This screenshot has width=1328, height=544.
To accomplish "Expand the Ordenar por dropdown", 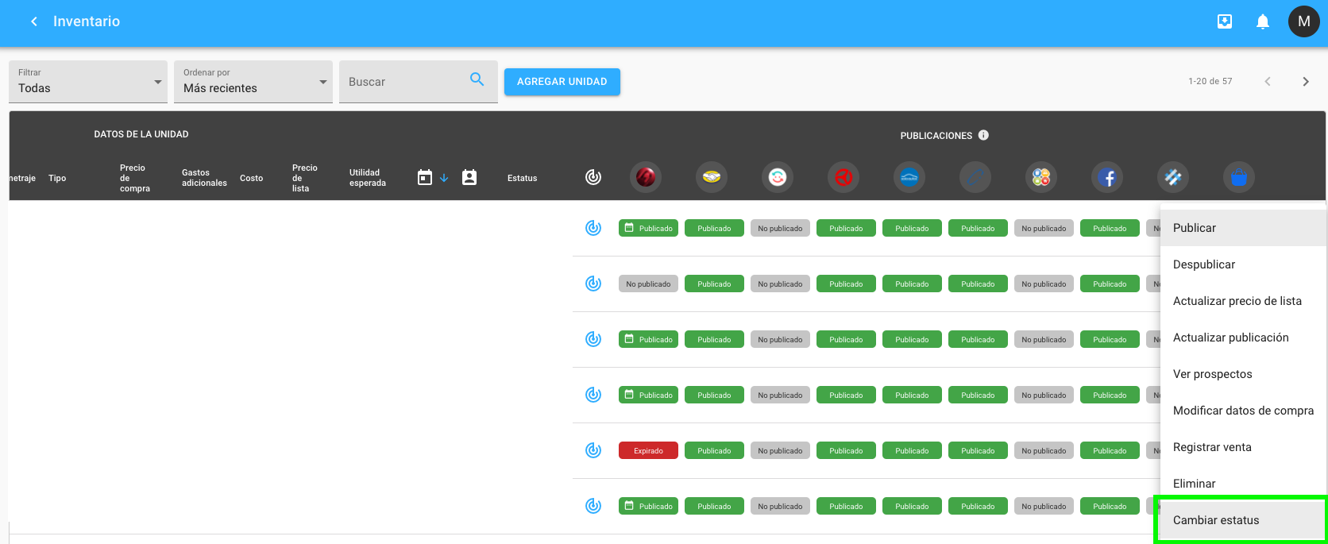I will pos(253,82).
